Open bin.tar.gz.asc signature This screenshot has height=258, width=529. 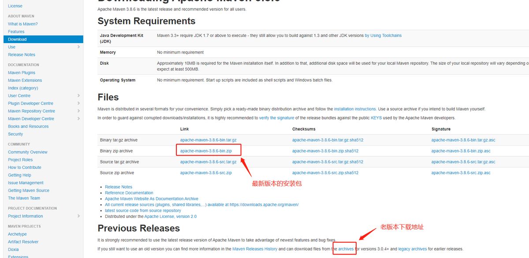[x=463, y=140]
